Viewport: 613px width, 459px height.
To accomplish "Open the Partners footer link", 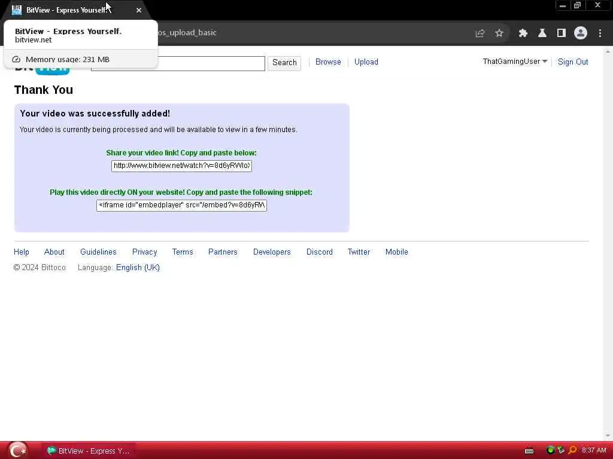I will (223, 252).
